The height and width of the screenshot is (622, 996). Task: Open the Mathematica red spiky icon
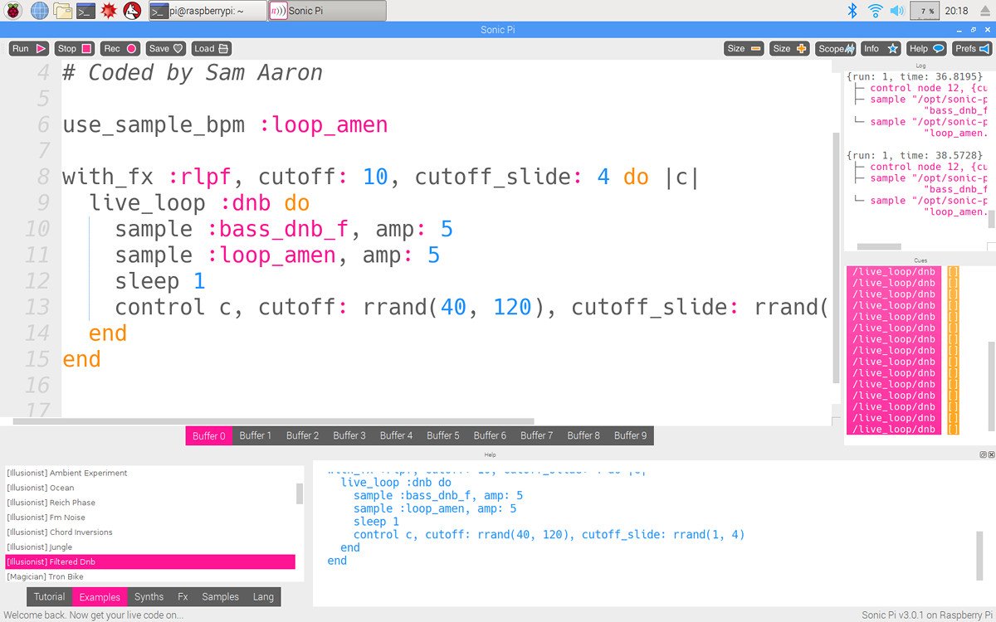click(x=109, y=11)
